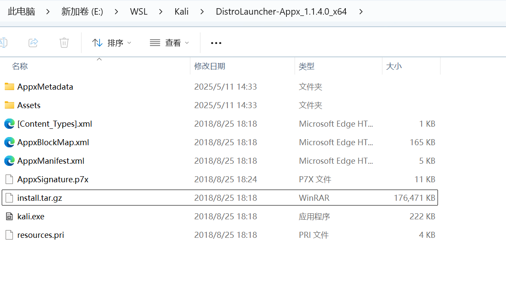Select resources.pri file name

pyautogui.click(x=40, y=235)
